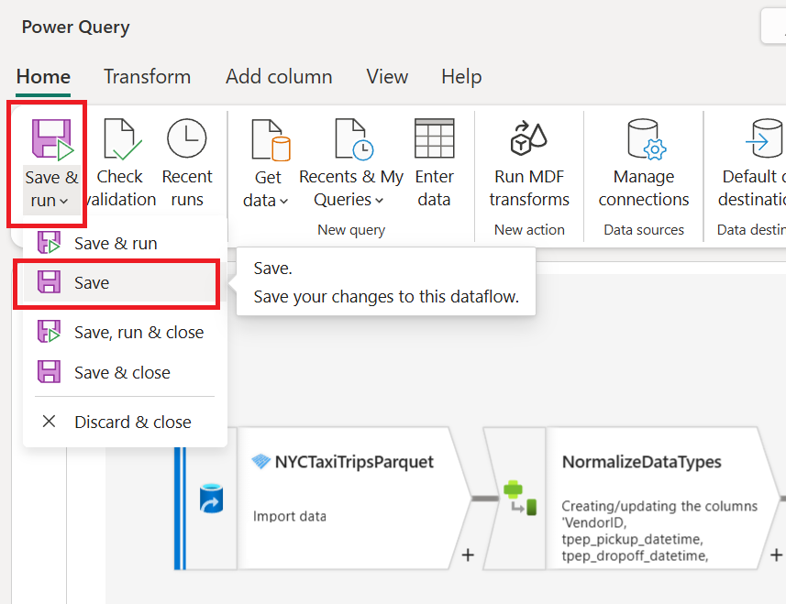
Task: Expand Recents & My Queries dropdown
Action: [380, 201]
